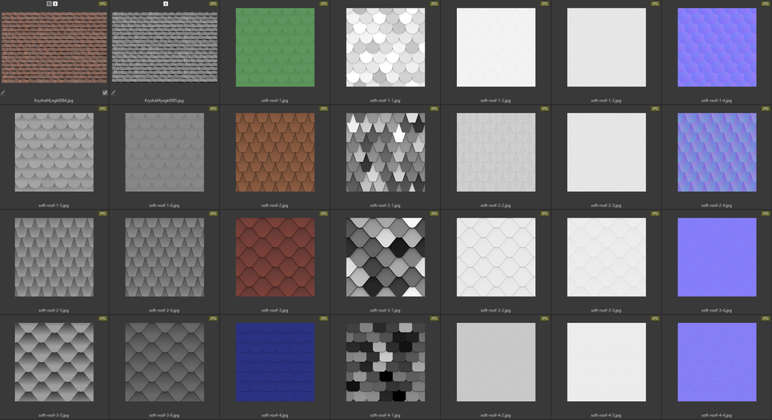Viewport: 772px width, 420px height.
Task: Select the dark red soft-roof-3 thumbnail
Action: 274,257
